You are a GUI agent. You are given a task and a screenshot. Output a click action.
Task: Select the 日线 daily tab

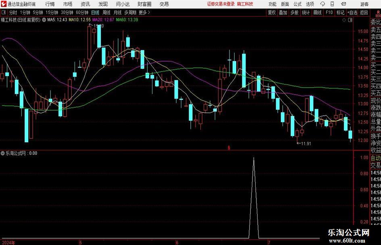[95, 12]
